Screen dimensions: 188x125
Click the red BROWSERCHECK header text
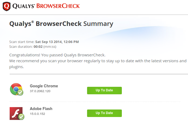click(58, 6)
